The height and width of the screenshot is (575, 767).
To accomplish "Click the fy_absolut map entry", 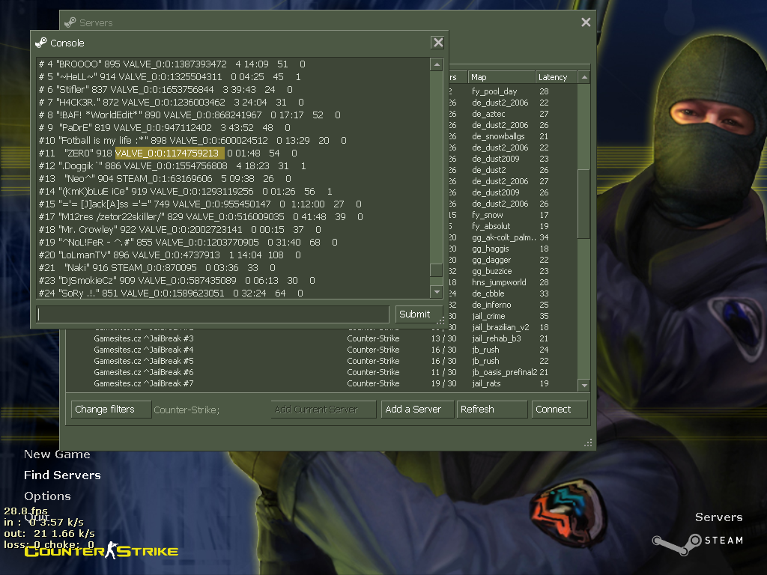I will [491, 226].
